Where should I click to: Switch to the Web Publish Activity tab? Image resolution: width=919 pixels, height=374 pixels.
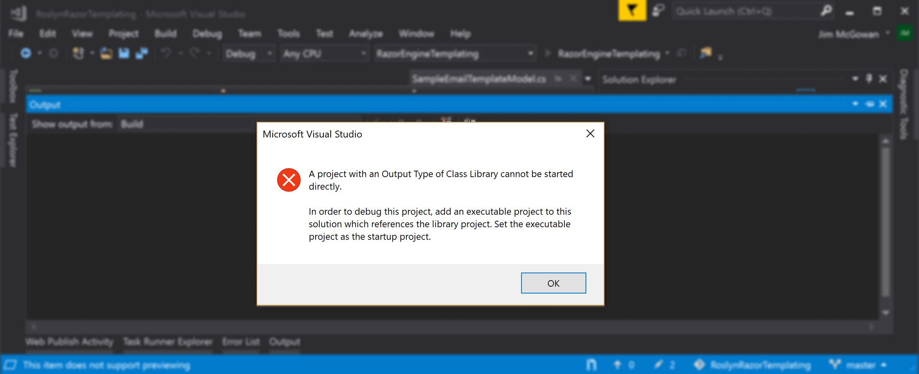pyautogui.click(x=69, y=342)
